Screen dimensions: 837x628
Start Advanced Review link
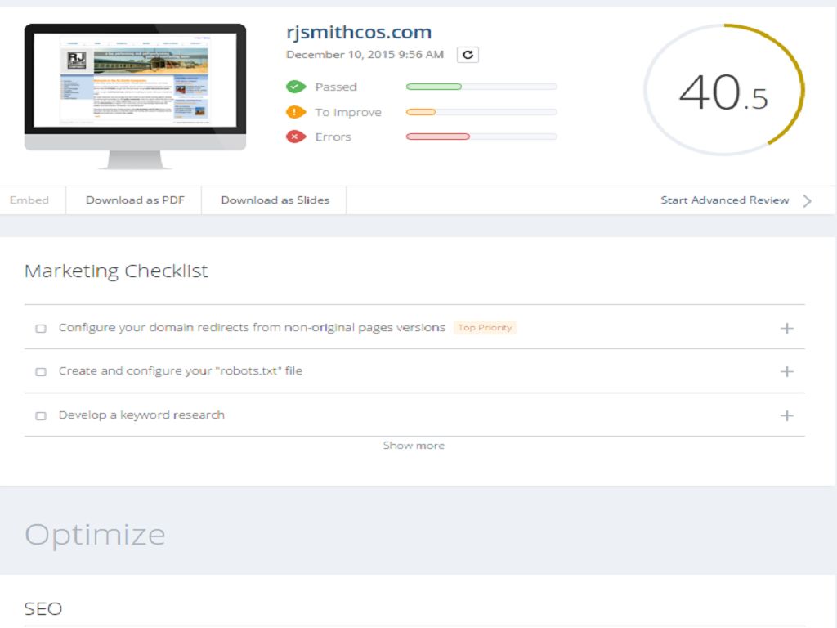click(724, 200)
